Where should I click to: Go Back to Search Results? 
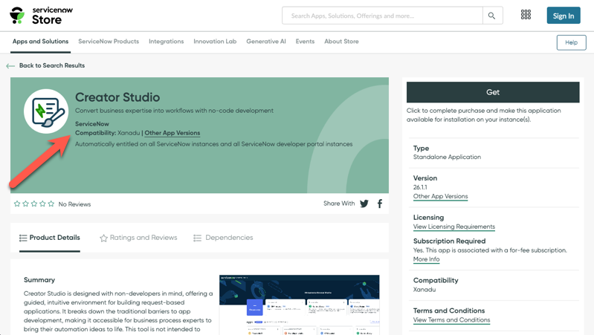point(52,65)
